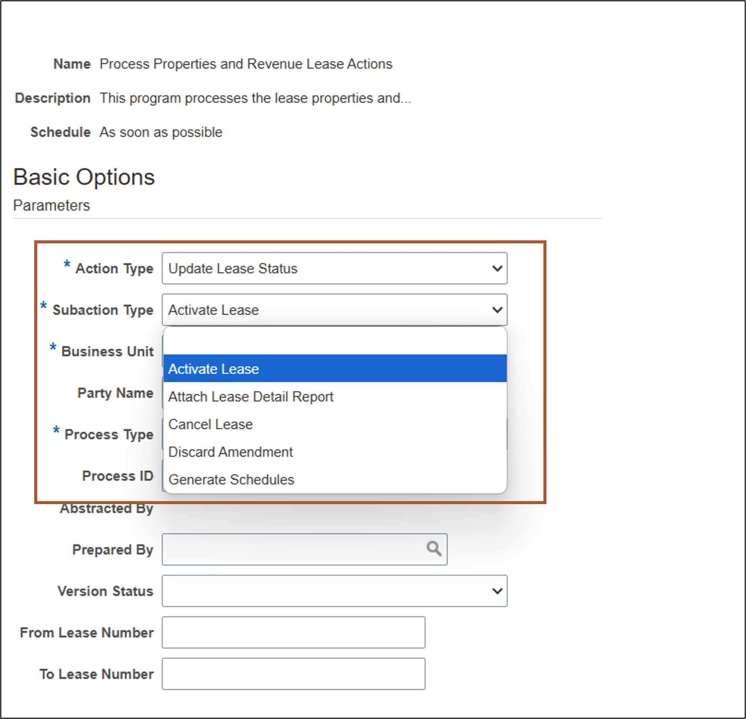Click the From Lease Number input field
The width and height of the screenshot is (746, 719).
coord(293,632)
